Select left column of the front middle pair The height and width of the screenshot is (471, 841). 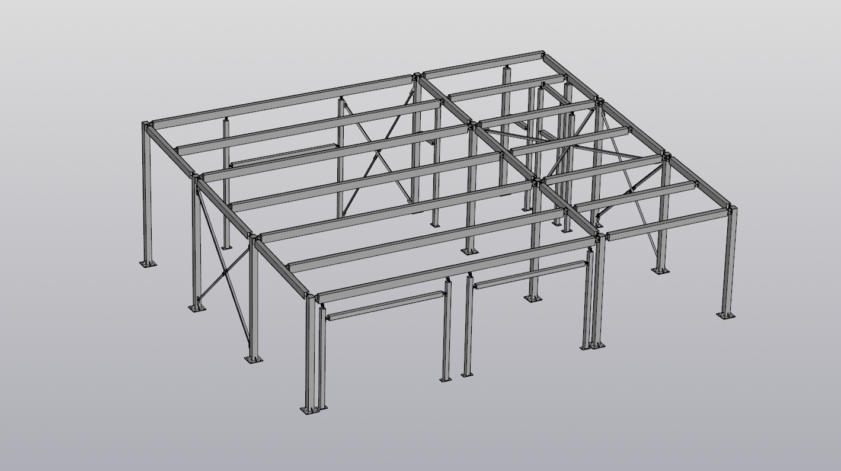click(446, 332)
